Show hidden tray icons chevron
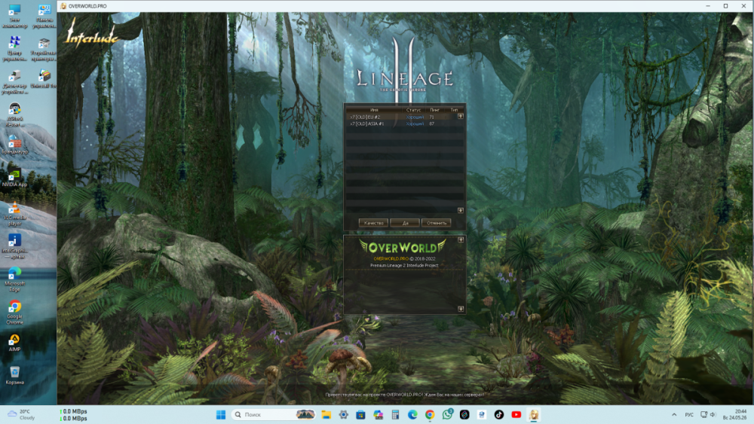 pyautogui.click(x=674, y=414)
